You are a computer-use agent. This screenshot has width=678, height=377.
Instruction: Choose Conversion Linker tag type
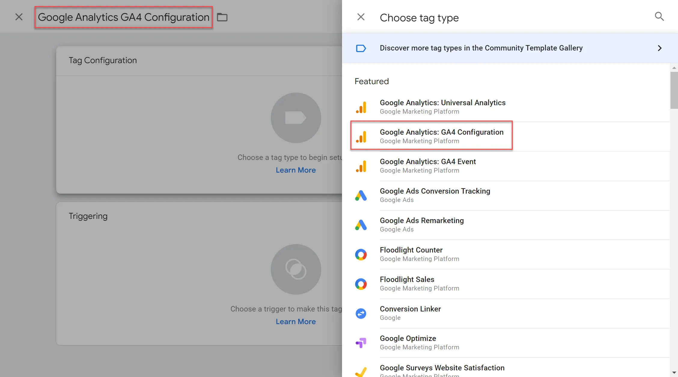(506, 313)
